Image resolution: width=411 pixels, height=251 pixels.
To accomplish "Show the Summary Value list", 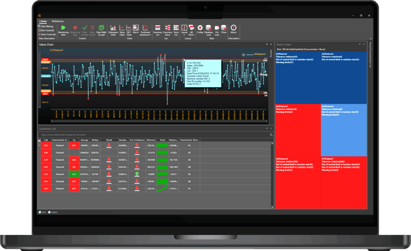I will (x=167, y=28).
